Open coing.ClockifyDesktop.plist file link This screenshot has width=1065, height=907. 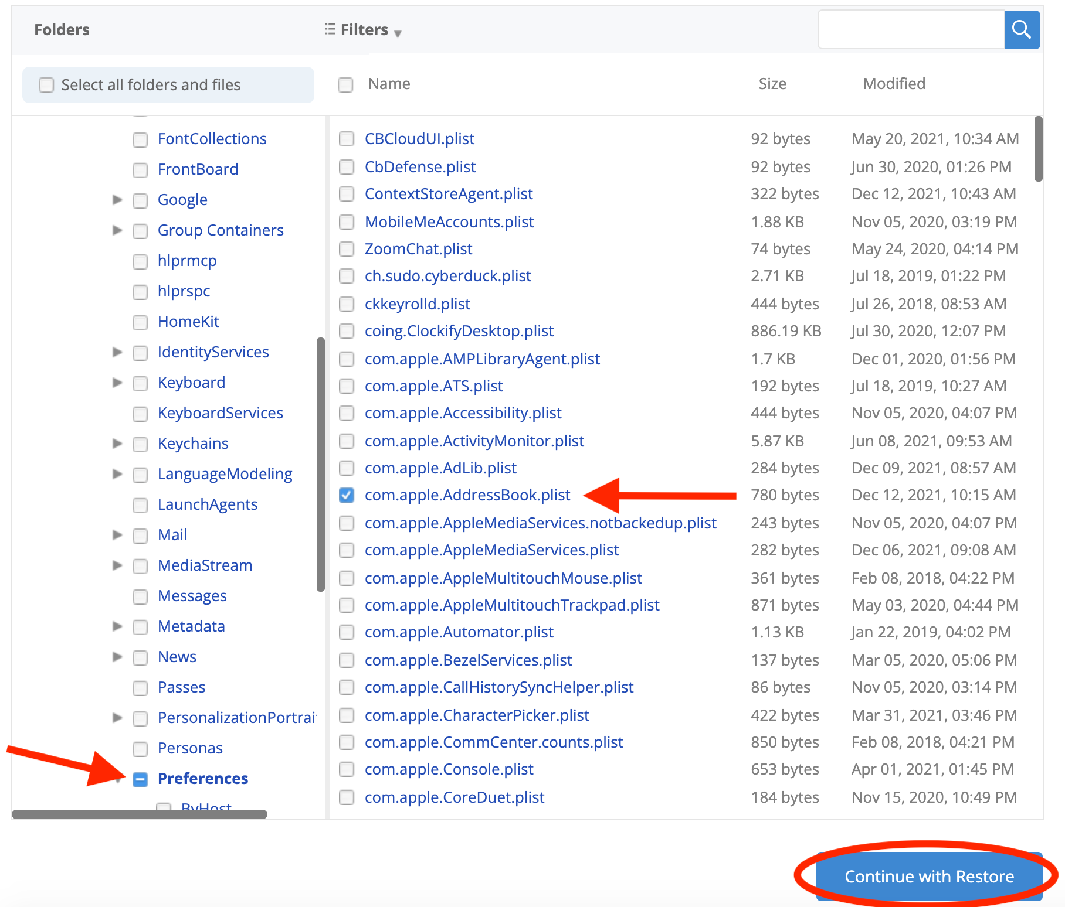459,331
